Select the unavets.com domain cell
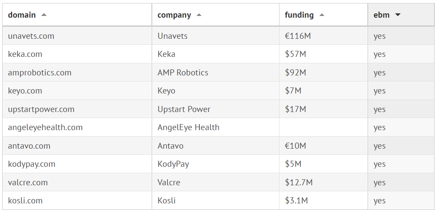Viewport: 437px width, 212px height. coord(31,36)
